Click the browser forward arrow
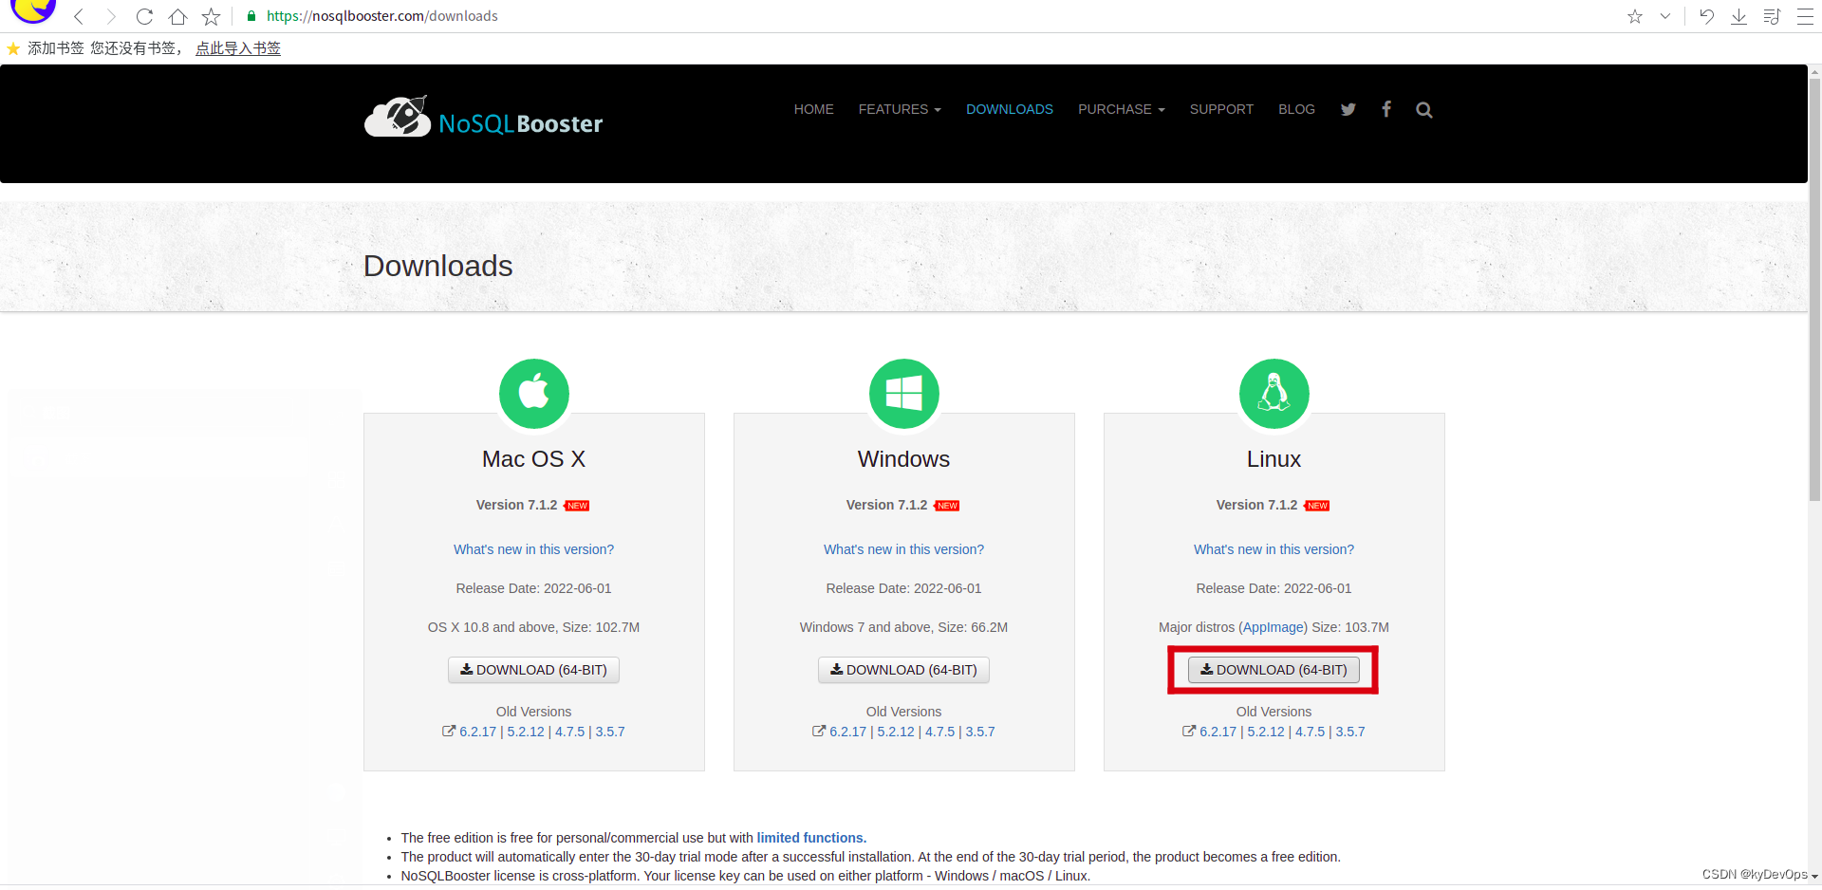The width and height of the screenshot is (1822, 890). (x=111, y=16)
